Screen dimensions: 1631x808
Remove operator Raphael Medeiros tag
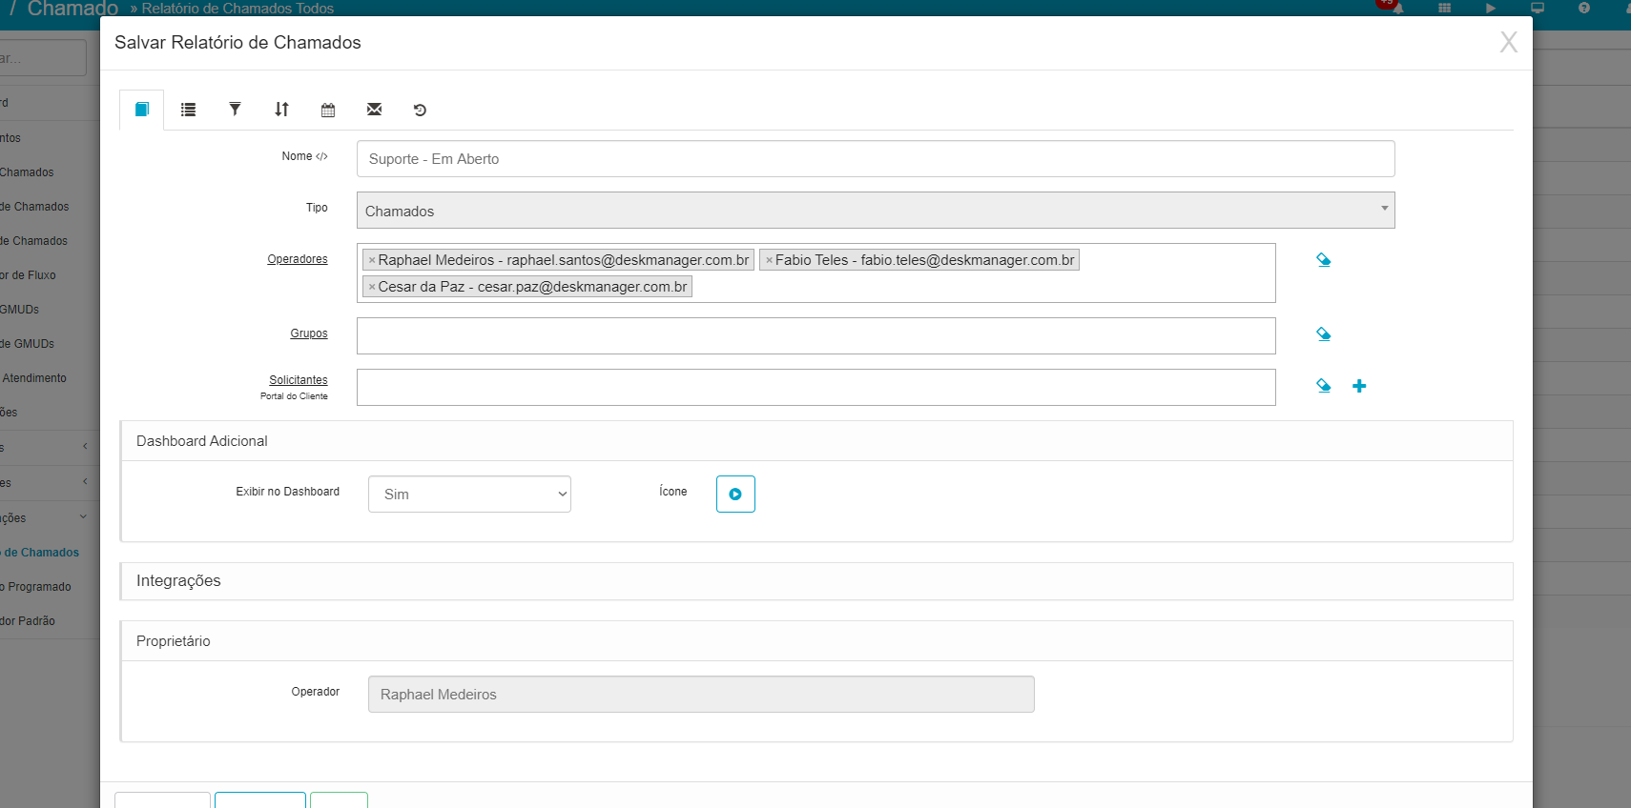click(372, 260)
